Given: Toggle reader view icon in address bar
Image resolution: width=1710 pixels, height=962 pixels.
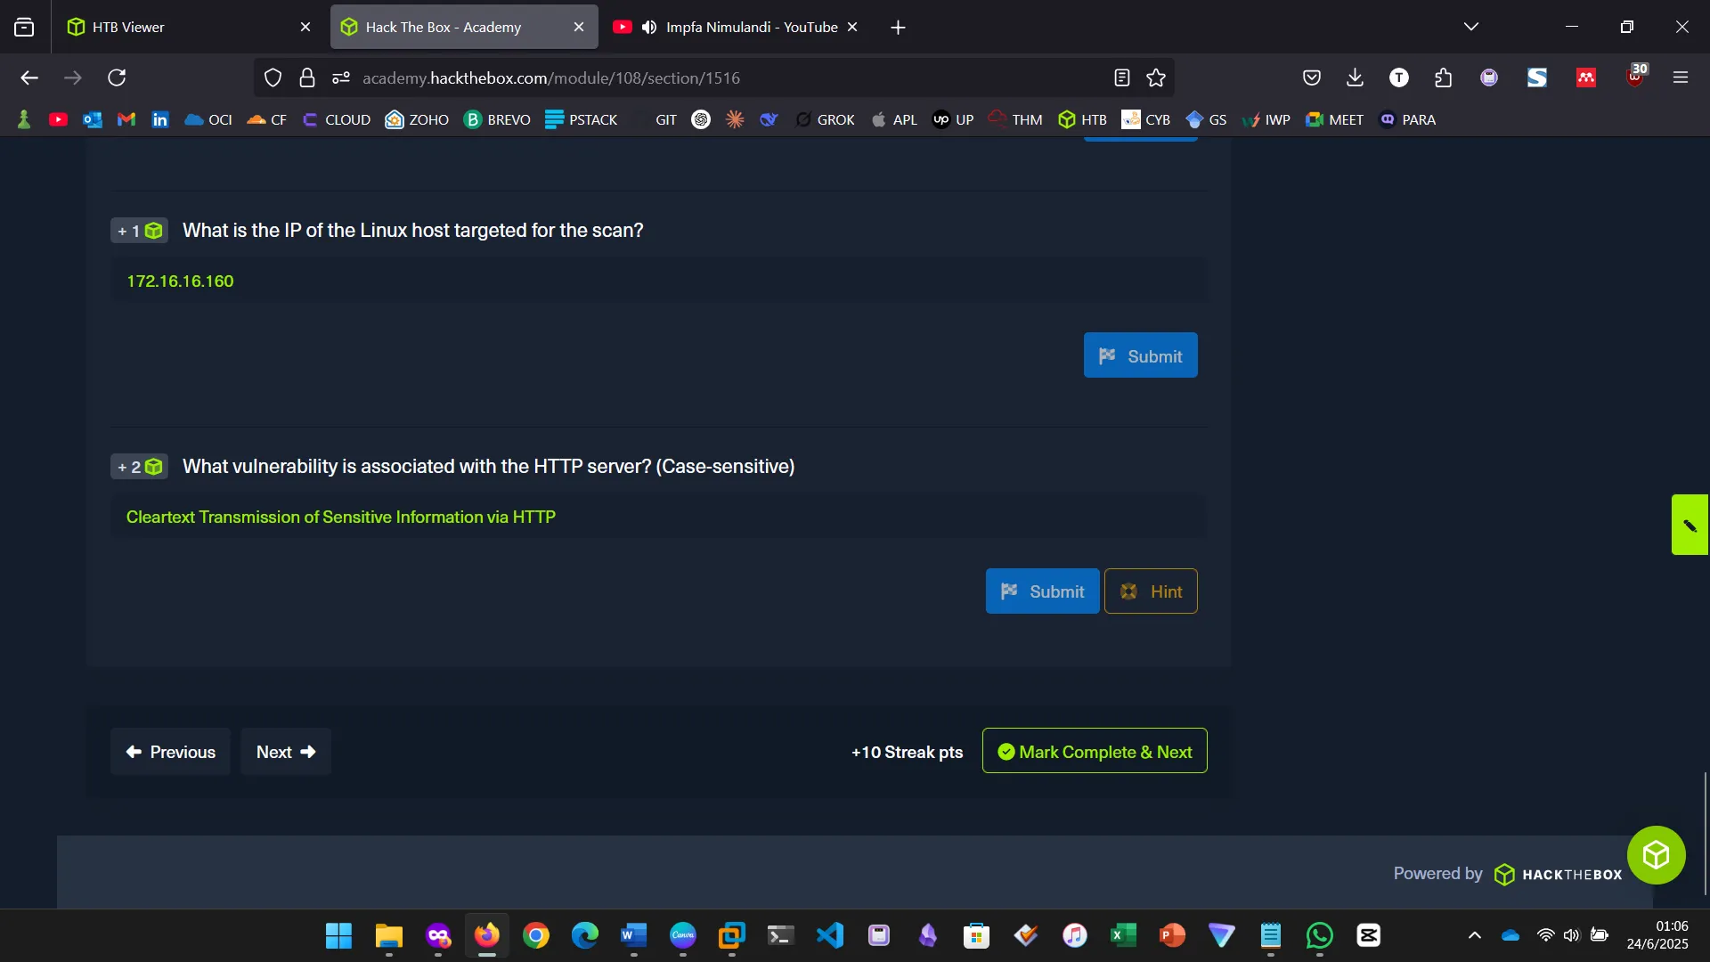Looking at the screenshot, I should click(1122, 78).
